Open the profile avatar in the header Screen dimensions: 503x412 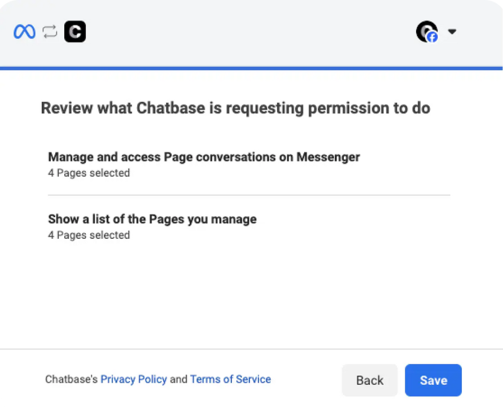coord(427,32)
